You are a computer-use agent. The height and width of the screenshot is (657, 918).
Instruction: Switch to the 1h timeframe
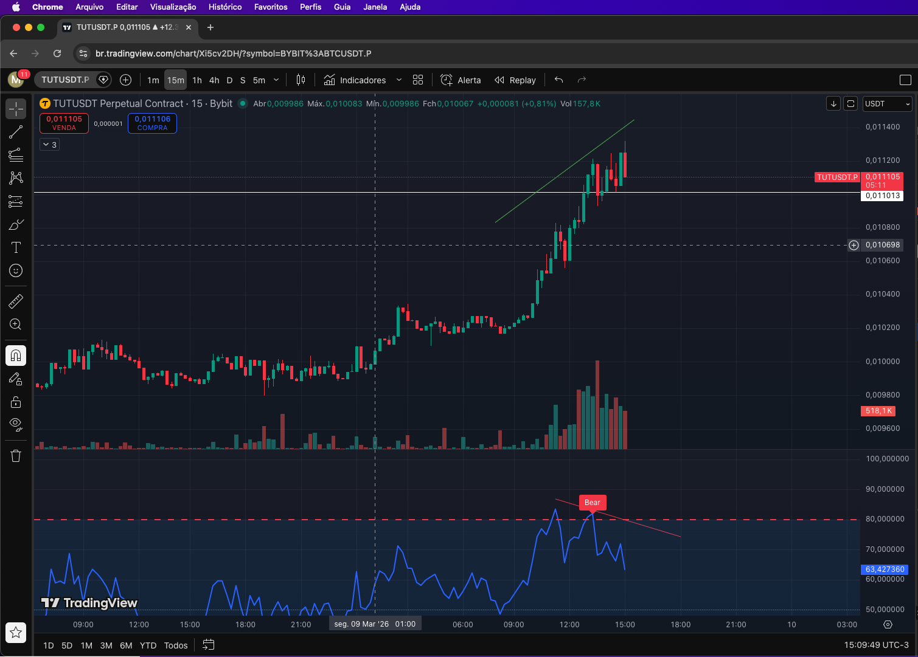197,80
